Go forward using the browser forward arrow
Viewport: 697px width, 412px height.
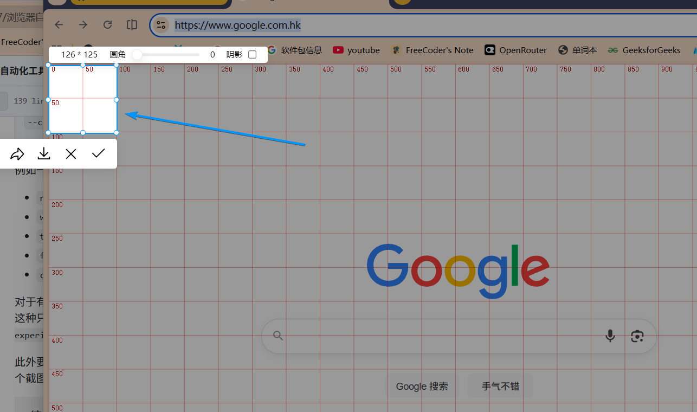click(83, 25)
